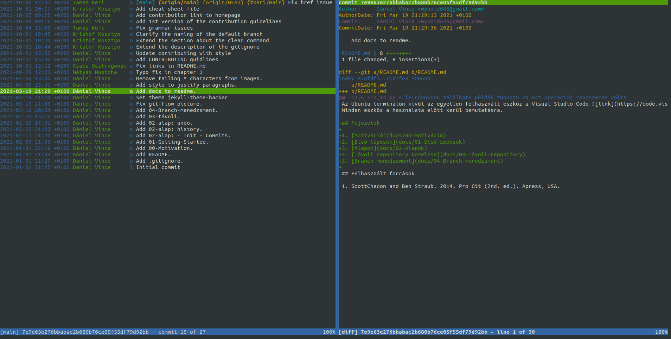
Task: Select commit 'Fix links in README.md'
Action: 171,66
